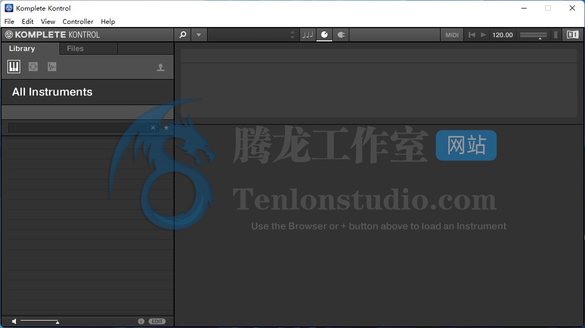This screenshot has height=328, width=585.
Task: Click the CPU level meter
Action: (555, 34)
